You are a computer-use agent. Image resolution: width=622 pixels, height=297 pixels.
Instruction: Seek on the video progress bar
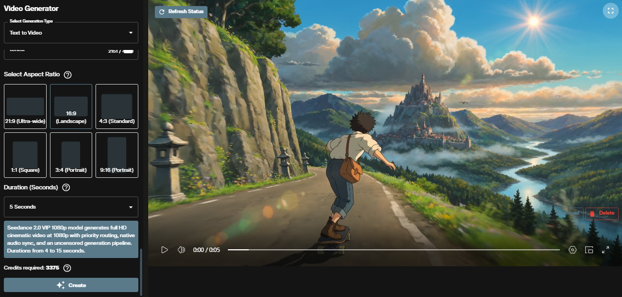[394, 250]
